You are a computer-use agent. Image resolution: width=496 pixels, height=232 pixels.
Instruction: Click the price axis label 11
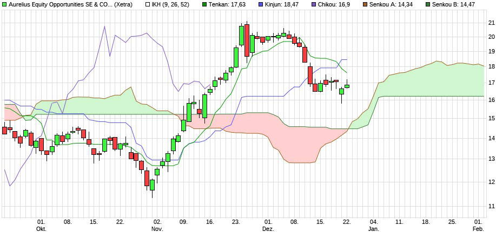pyautogui.click(x=492, y=207)
